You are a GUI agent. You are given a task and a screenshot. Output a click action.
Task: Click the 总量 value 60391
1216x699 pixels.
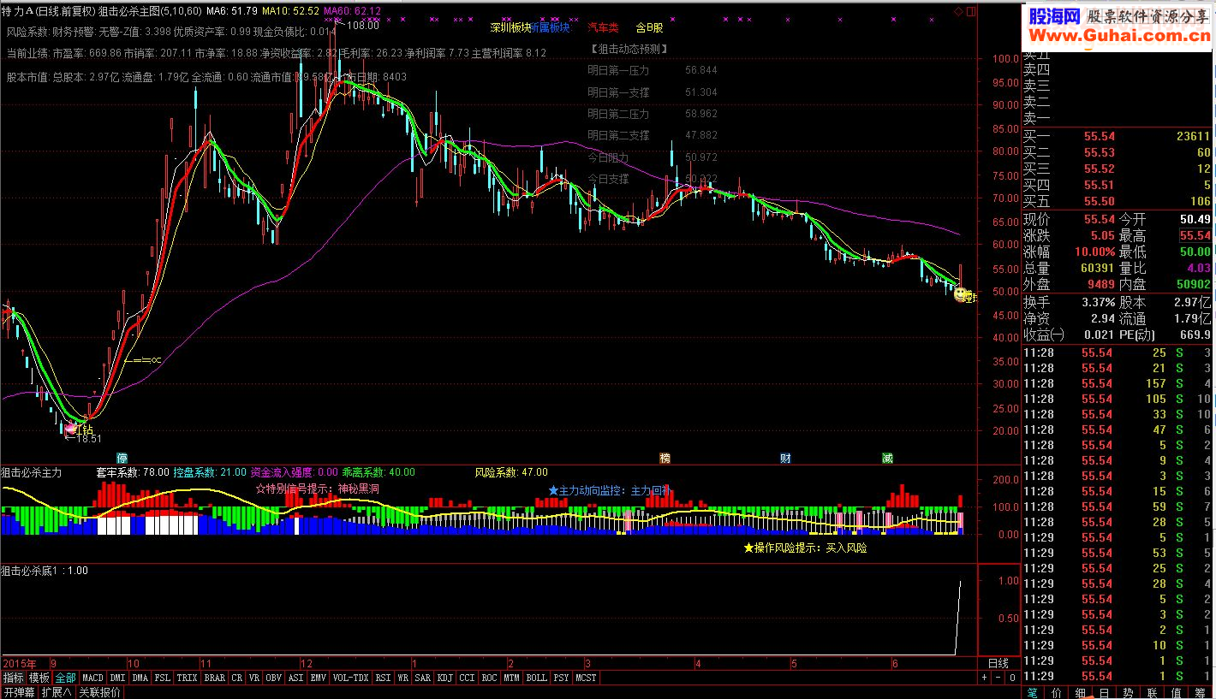tap(1096, 268)
